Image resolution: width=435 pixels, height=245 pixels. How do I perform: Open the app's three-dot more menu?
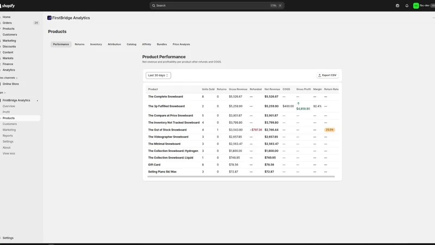tap(433, 18)
